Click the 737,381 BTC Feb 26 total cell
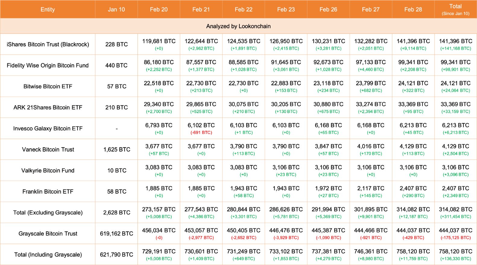The image size is (477, 265). coord(328,255)
